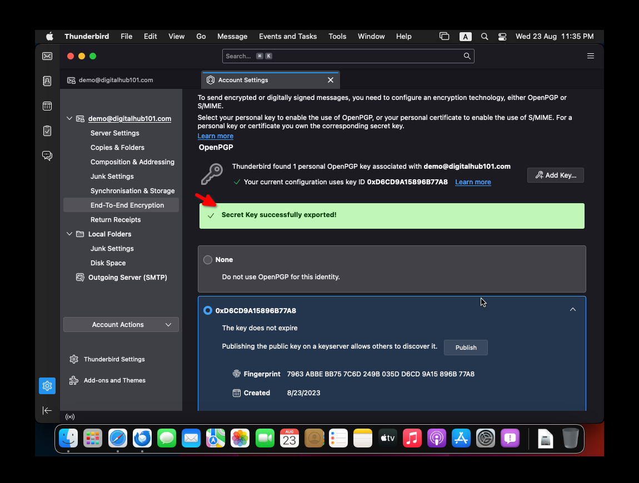The image size is (639, 483).
Task: Open App Store from the Dock
Action: point(461,439)
